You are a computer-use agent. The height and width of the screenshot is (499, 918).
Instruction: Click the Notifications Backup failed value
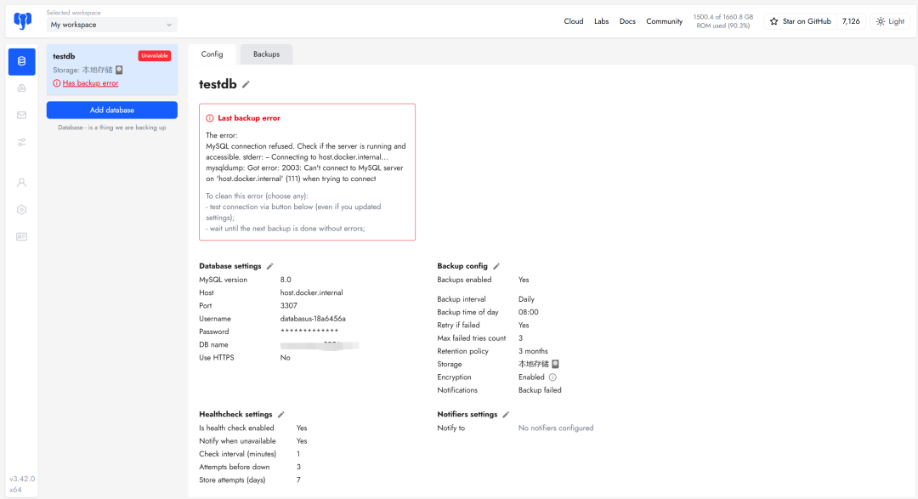(540, 390)
